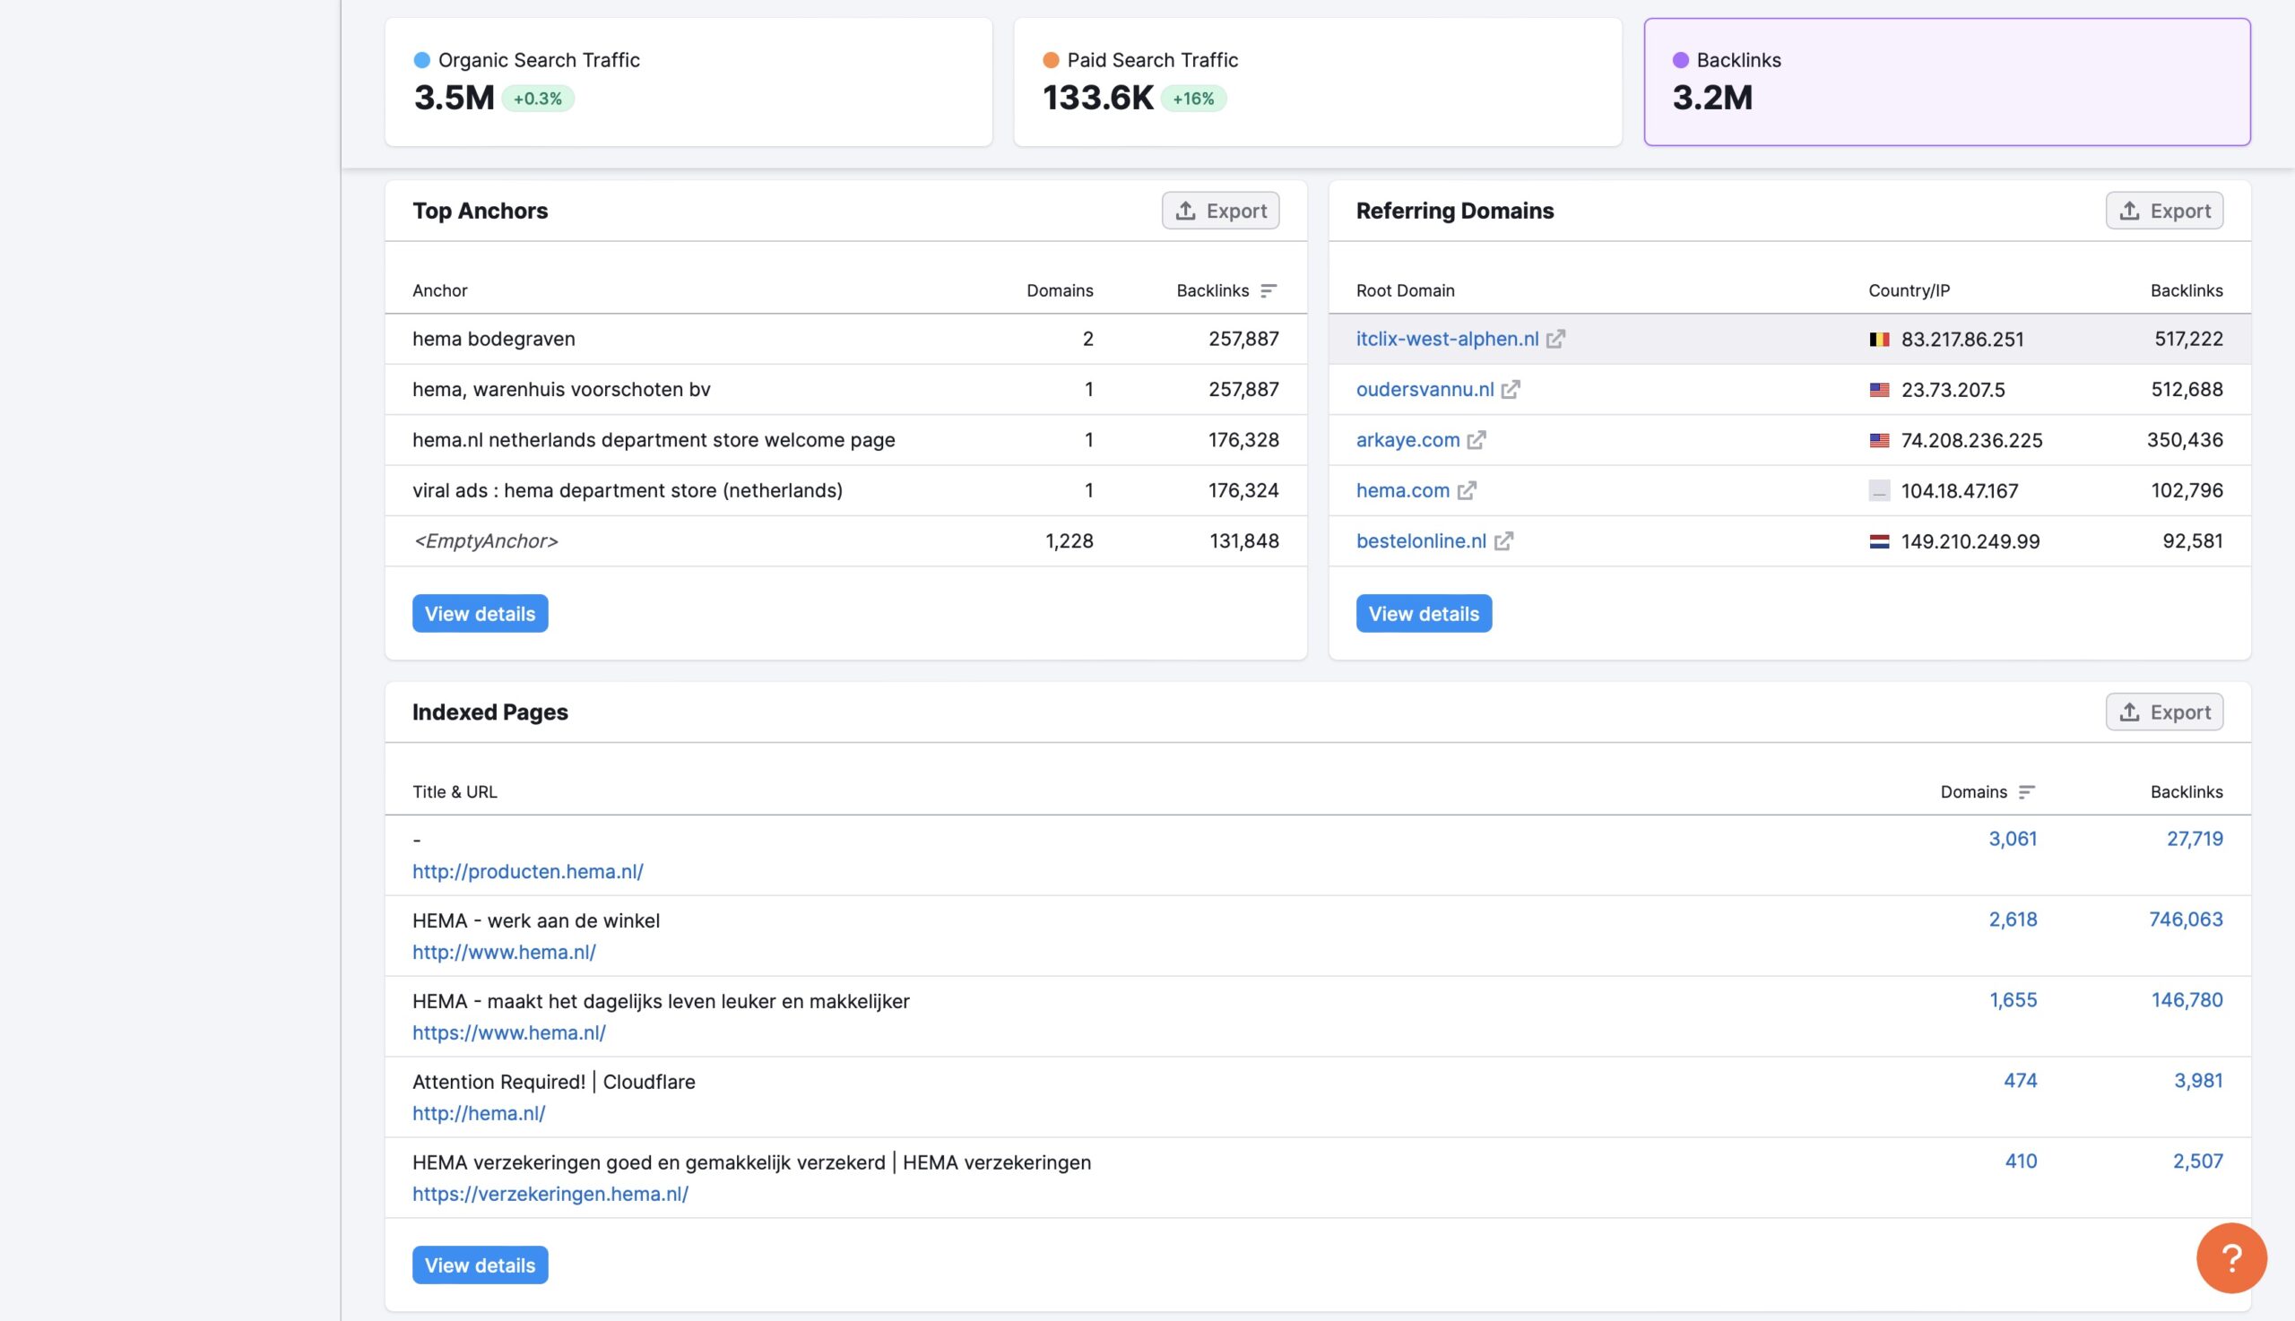Click 27,719 backlinks for producten.hema.nl
2295x1321 pixels.
point(2195,838)
